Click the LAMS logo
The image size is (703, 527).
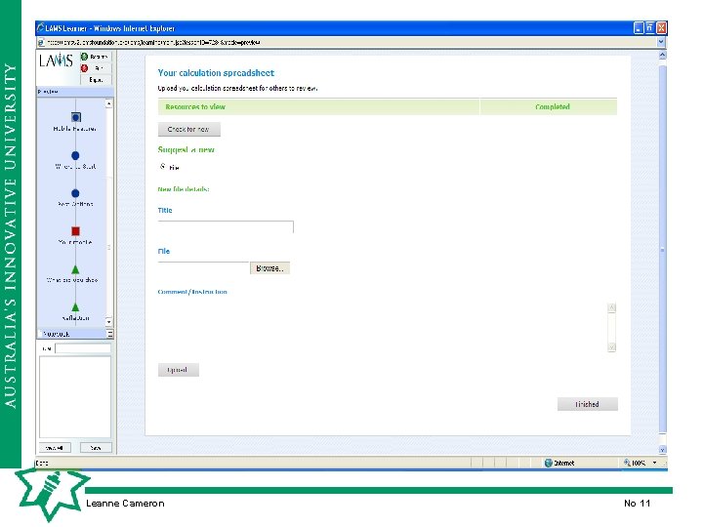point(56,61)
